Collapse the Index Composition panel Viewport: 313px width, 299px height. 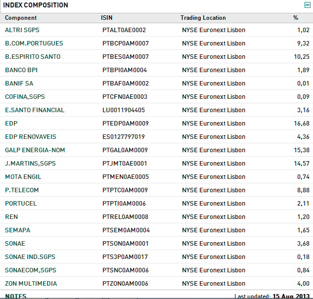click(x=308, y=5)
